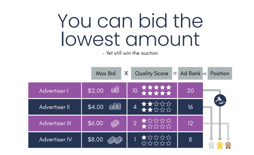Click the cash piles icon beside $8.00
The image size is (254, 155).
pos(115,140)
